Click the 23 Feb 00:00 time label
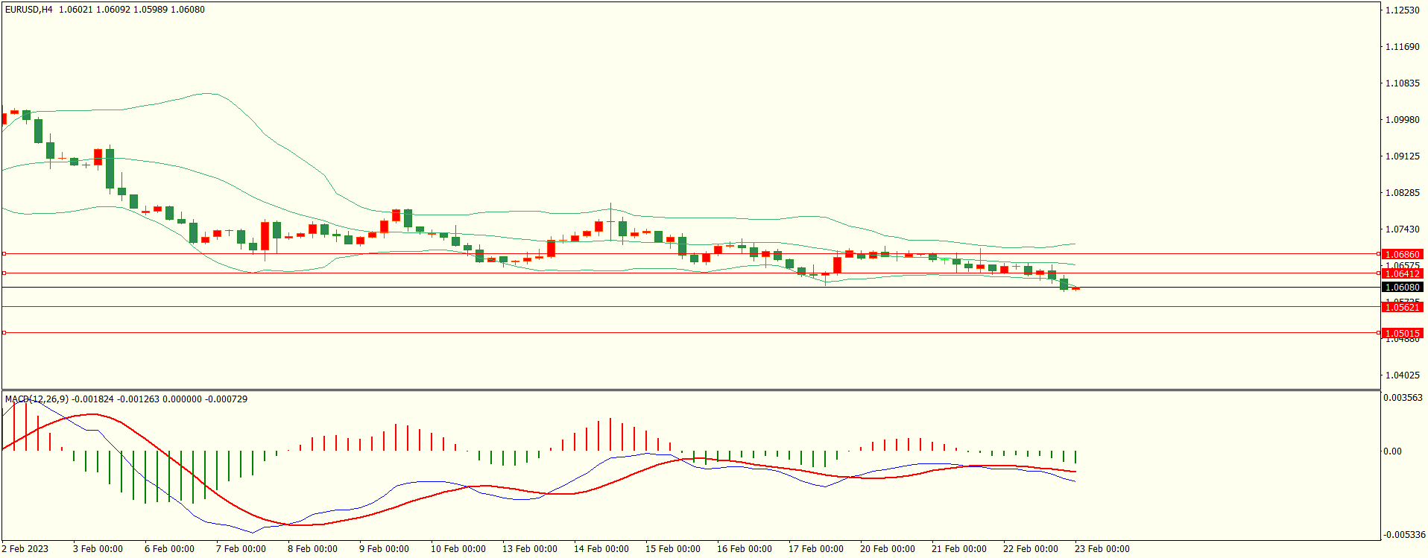The height and width of the screenshot is (558, 1428). 1102,549
